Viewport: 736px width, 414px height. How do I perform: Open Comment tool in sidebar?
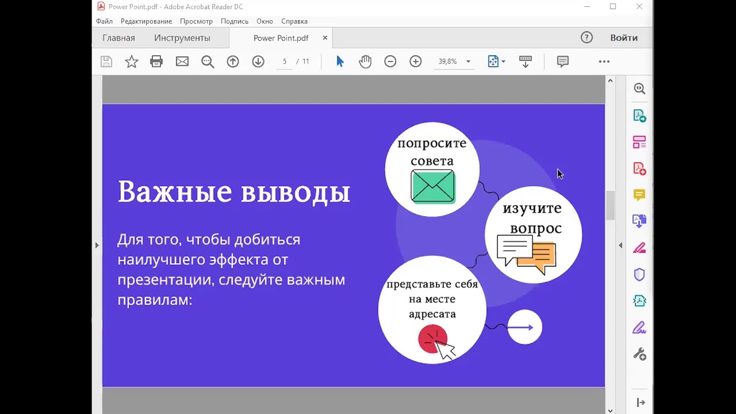pyautogui.click(x=639, y=195)
